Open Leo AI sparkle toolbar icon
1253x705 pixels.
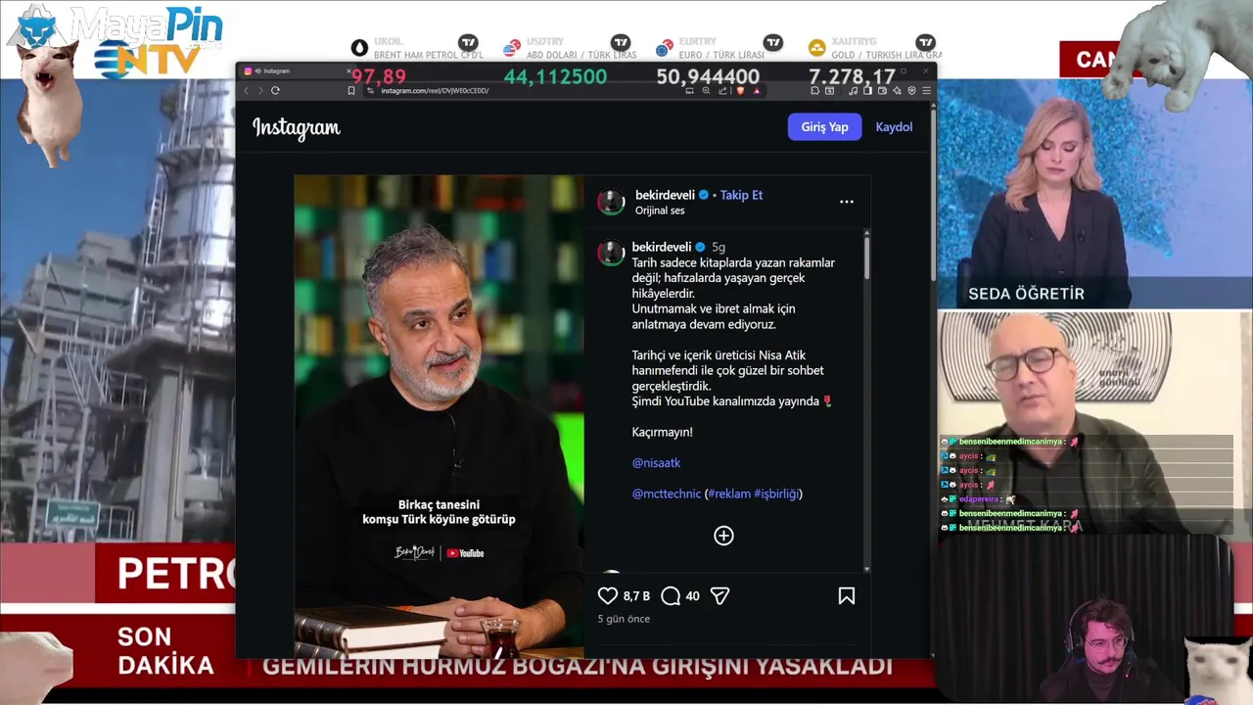pos(897,90)
